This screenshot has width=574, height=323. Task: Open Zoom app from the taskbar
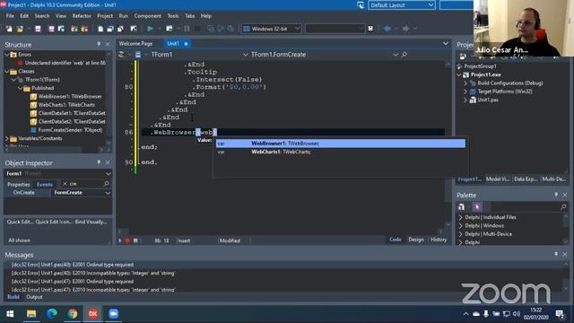114,314
